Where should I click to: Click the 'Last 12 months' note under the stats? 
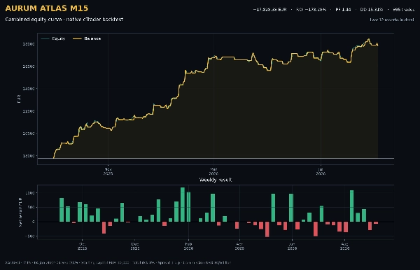pos(391,20)
